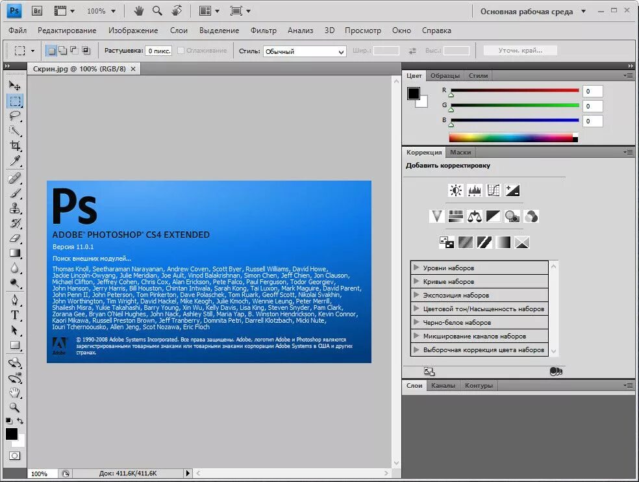Screen dimensions: 639x482
Task: Enable Add to selection mode
Action: tap(63, 51)
